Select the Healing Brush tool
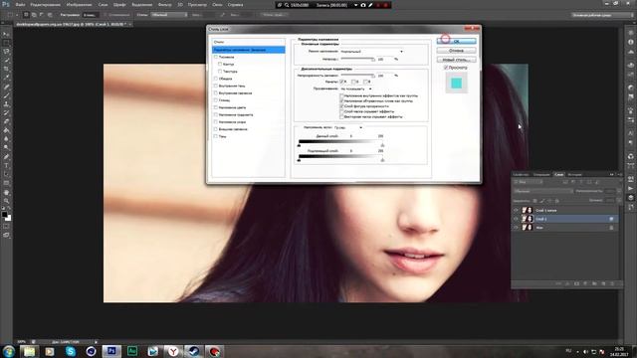637x358 pixels. coord(6,87)
